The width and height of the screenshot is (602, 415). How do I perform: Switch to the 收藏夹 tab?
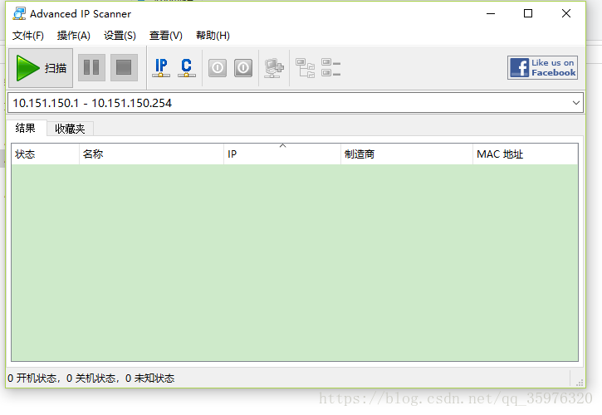pos(70,129)
